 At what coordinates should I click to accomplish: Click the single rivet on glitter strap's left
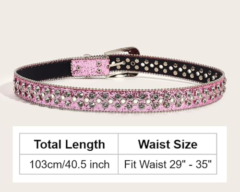(x=78, y=68)
